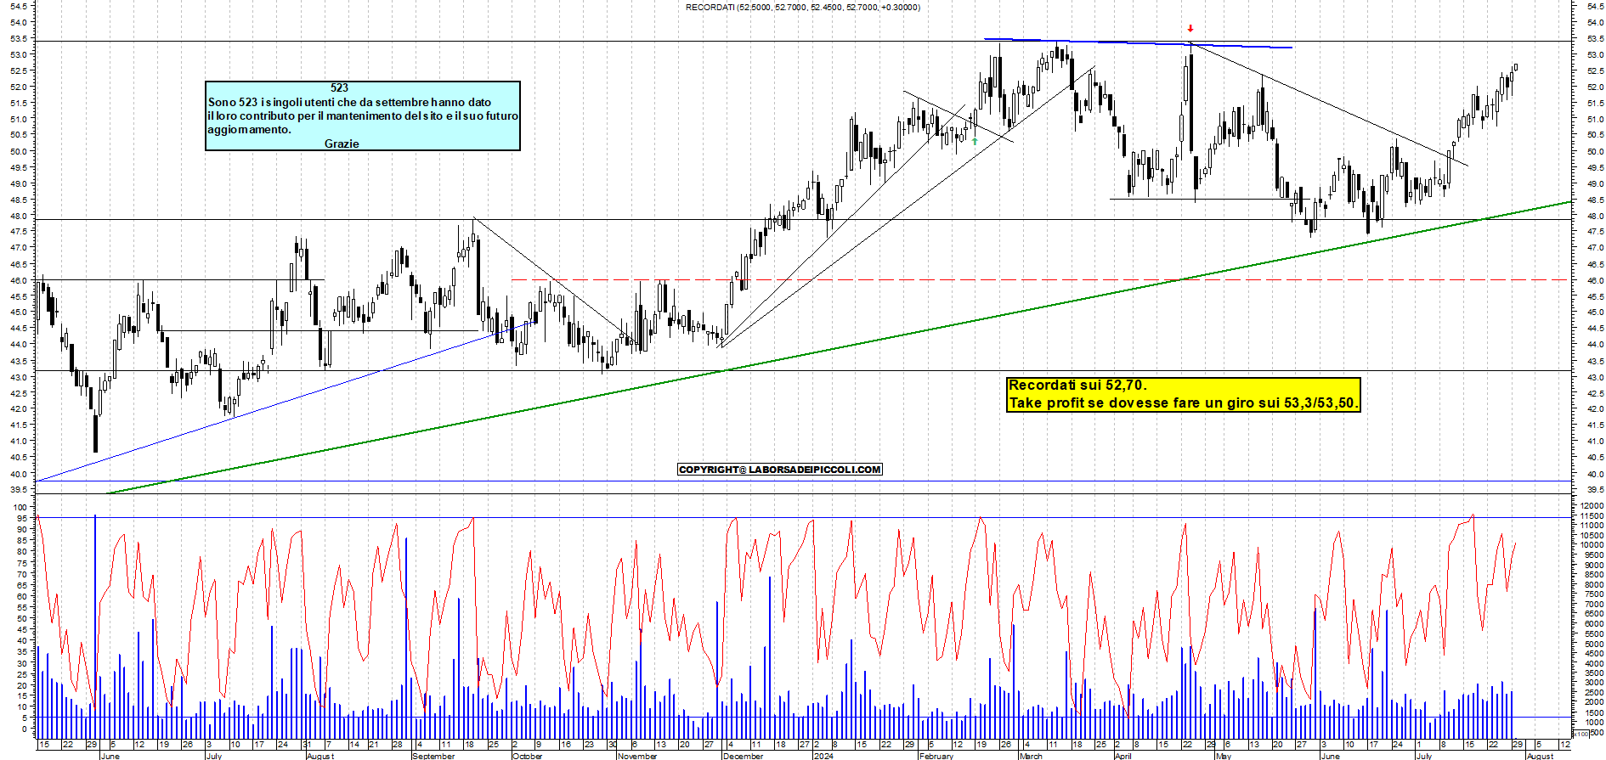Click the "6000" value on the volume scale

[x=1592, y=624]
